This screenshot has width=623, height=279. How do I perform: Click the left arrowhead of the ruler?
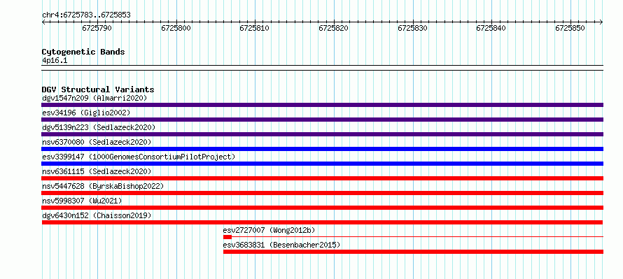click(43, 22)
